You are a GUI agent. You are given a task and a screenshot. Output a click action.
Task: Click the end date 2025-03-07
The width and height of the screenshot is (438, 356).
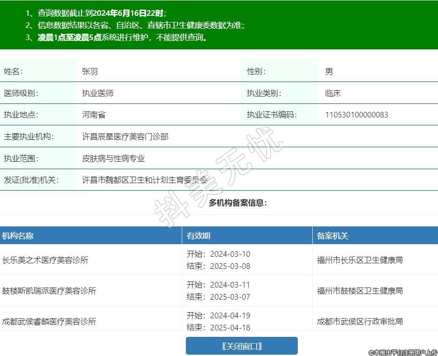(x=230, y=297)
